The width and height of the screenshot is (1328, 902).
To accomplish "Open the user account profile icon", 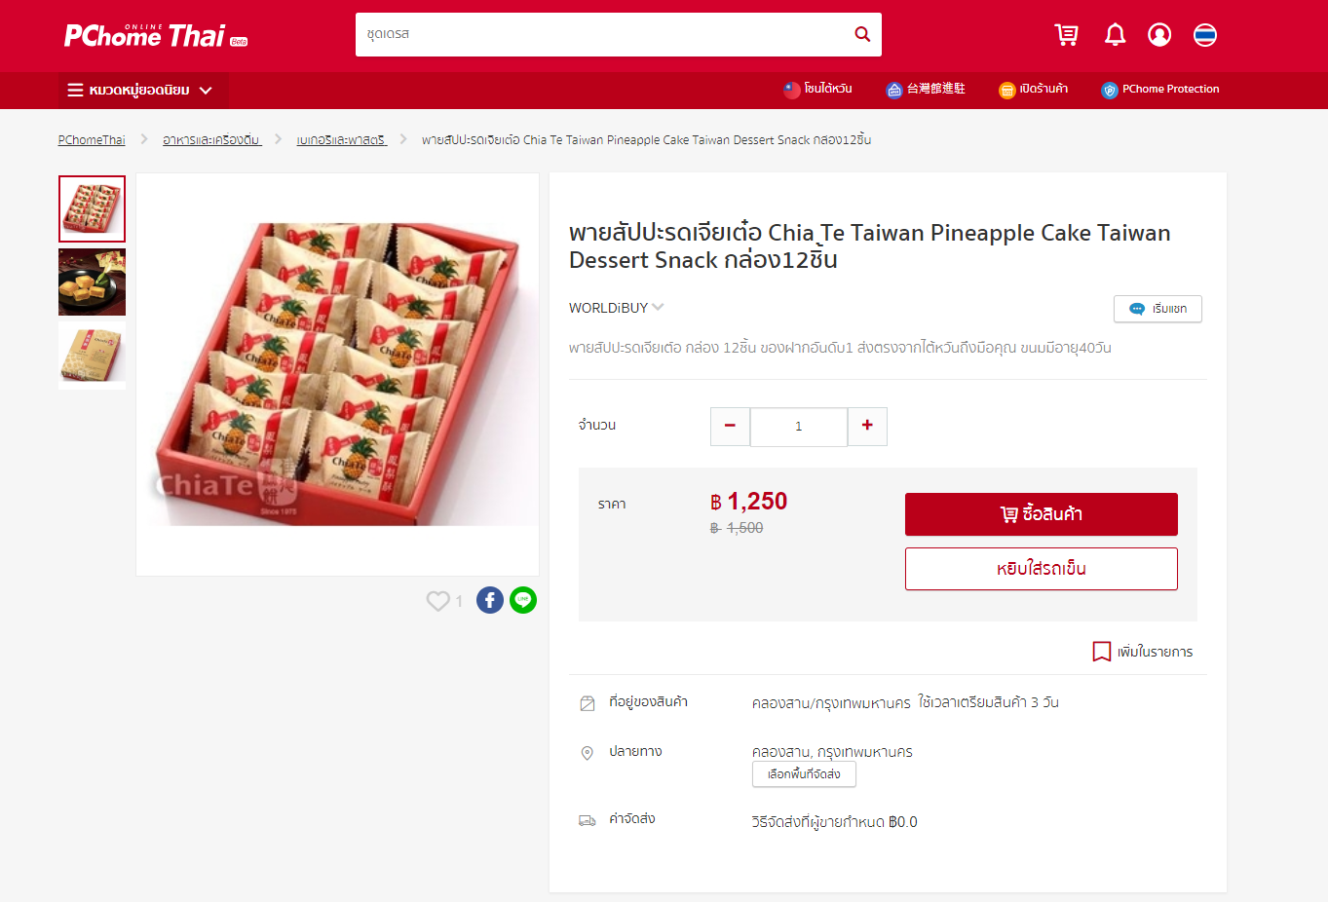I will (x=1159, y=35).
